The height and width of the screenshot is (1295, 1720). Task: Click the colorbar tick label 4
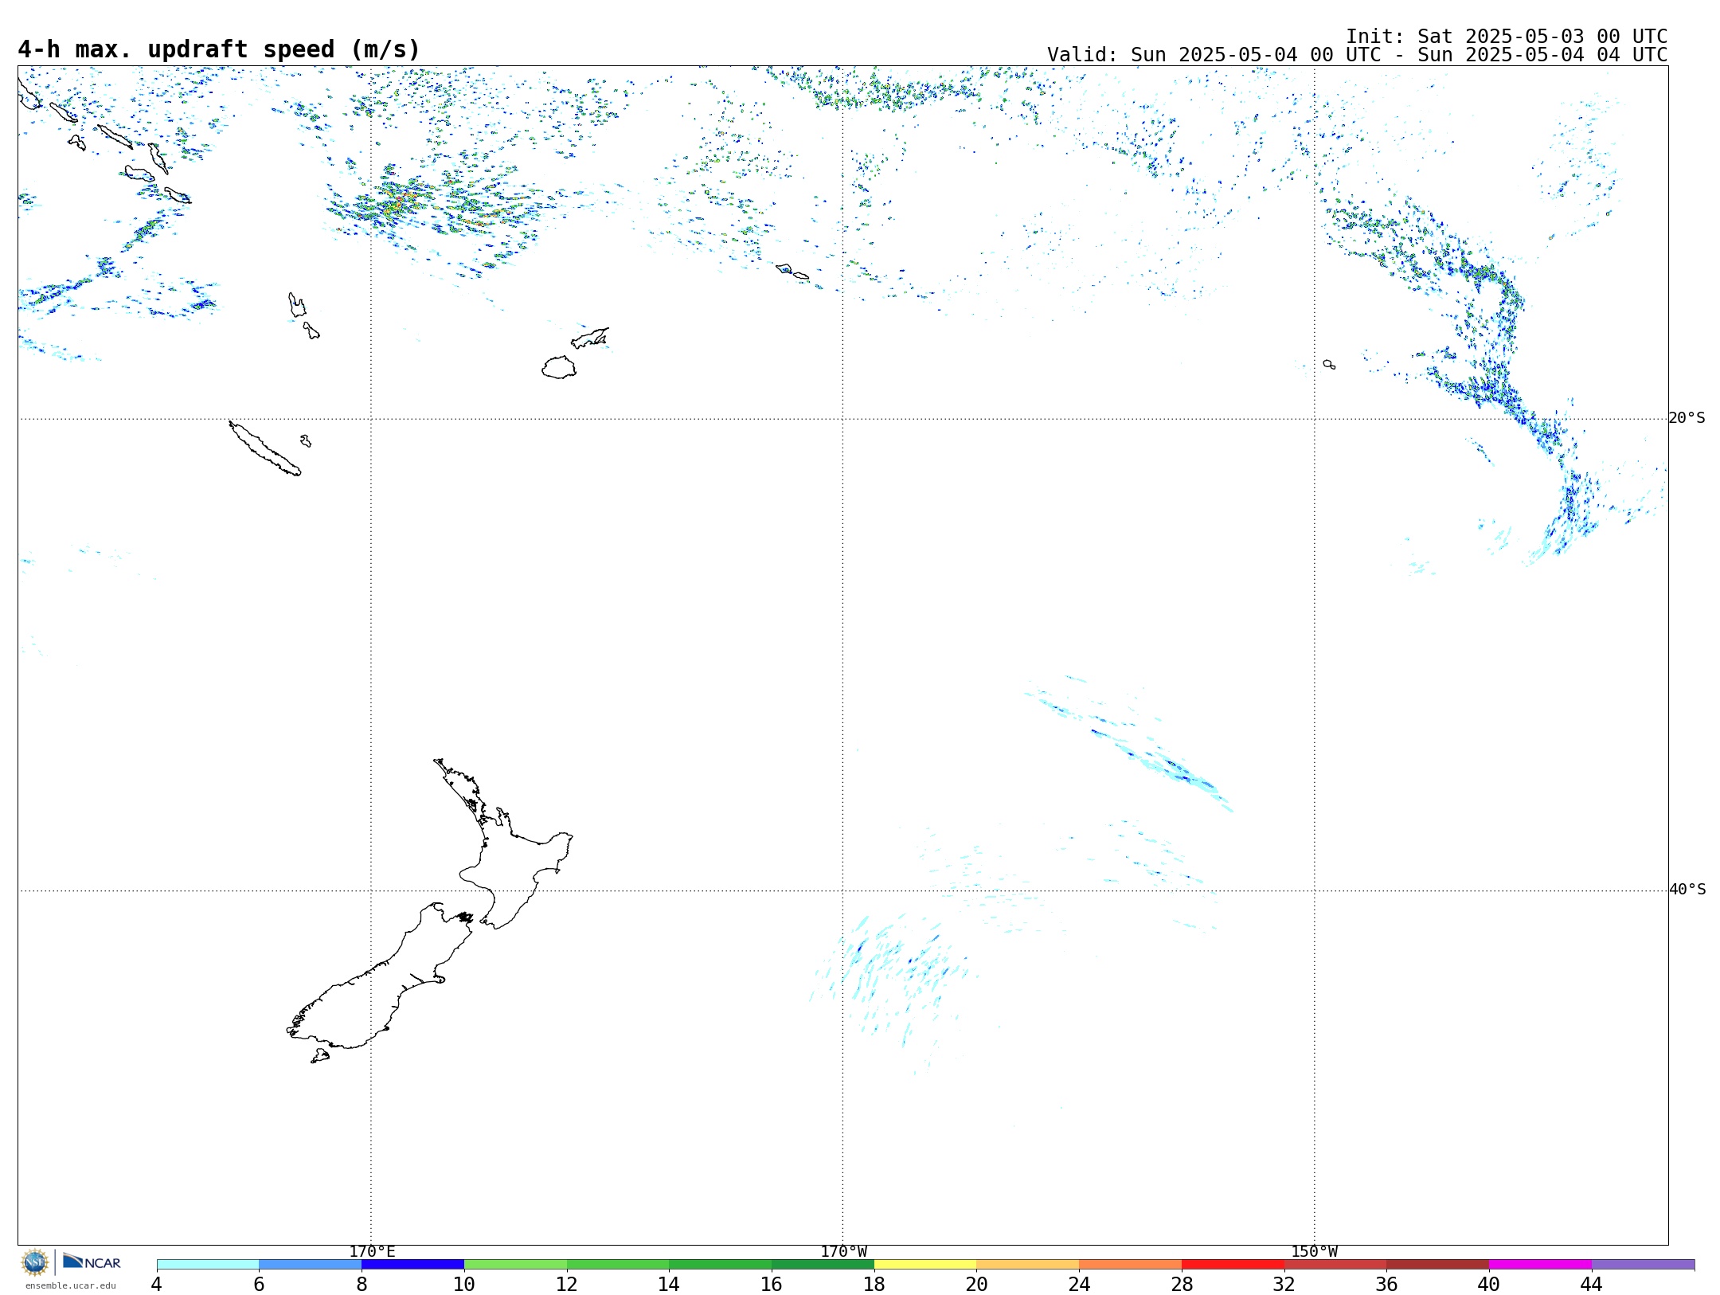(x=157, y=1284)
